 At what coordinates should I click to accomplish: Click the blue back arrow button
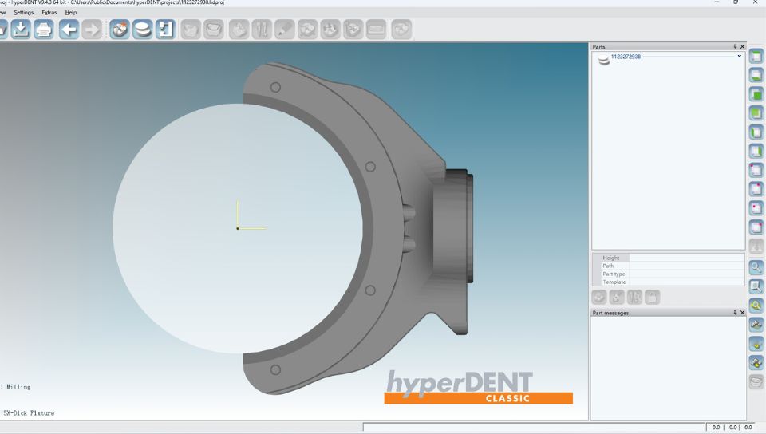(x=69, y=30)
